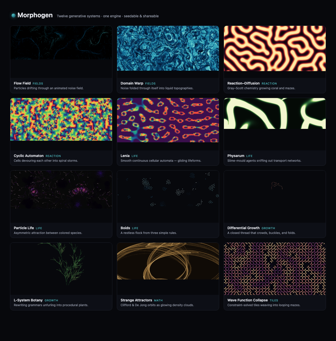Image resolution: width=336 pixels, height=341 pixels.
Task: Open the Domain Warp preview thumbnail
Action: (x=168, y=52)
